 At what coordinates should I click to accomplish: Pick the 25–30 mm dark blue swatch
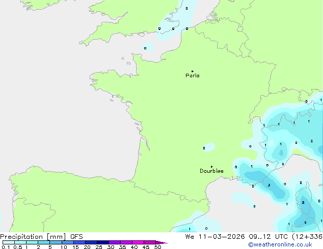[102, 242]
